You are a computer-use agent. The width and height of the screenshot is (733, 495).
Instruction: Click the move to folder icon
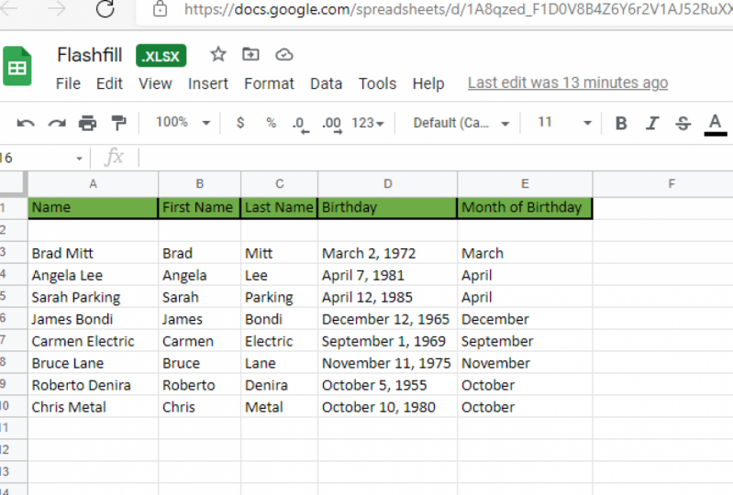click(250, 55)
